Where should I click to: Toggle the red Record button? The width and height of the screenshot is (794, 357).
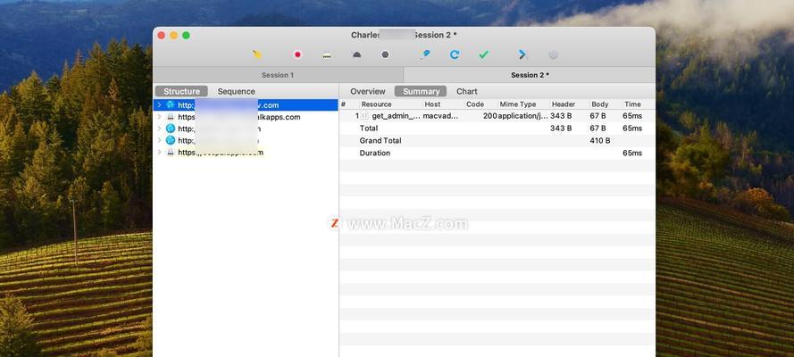pos(297,54)
